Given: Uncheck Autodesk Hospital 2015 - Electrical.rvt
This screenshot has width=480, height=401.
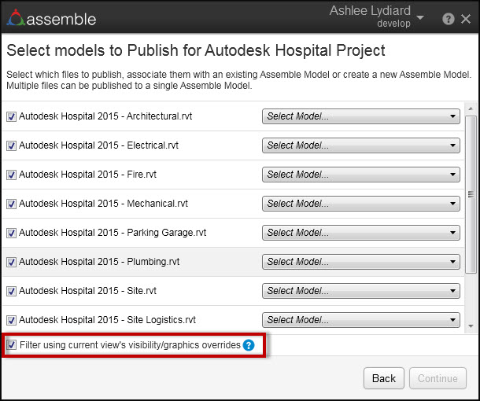Looking at the screenshot, I should [x=11, y=145].
